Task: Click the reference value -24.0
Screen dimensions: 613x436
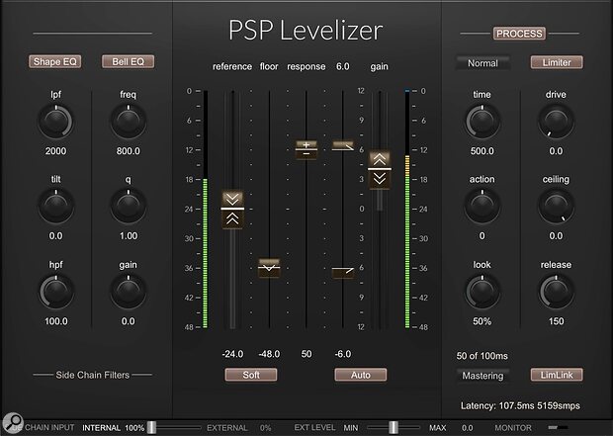Action: (232, 354)
